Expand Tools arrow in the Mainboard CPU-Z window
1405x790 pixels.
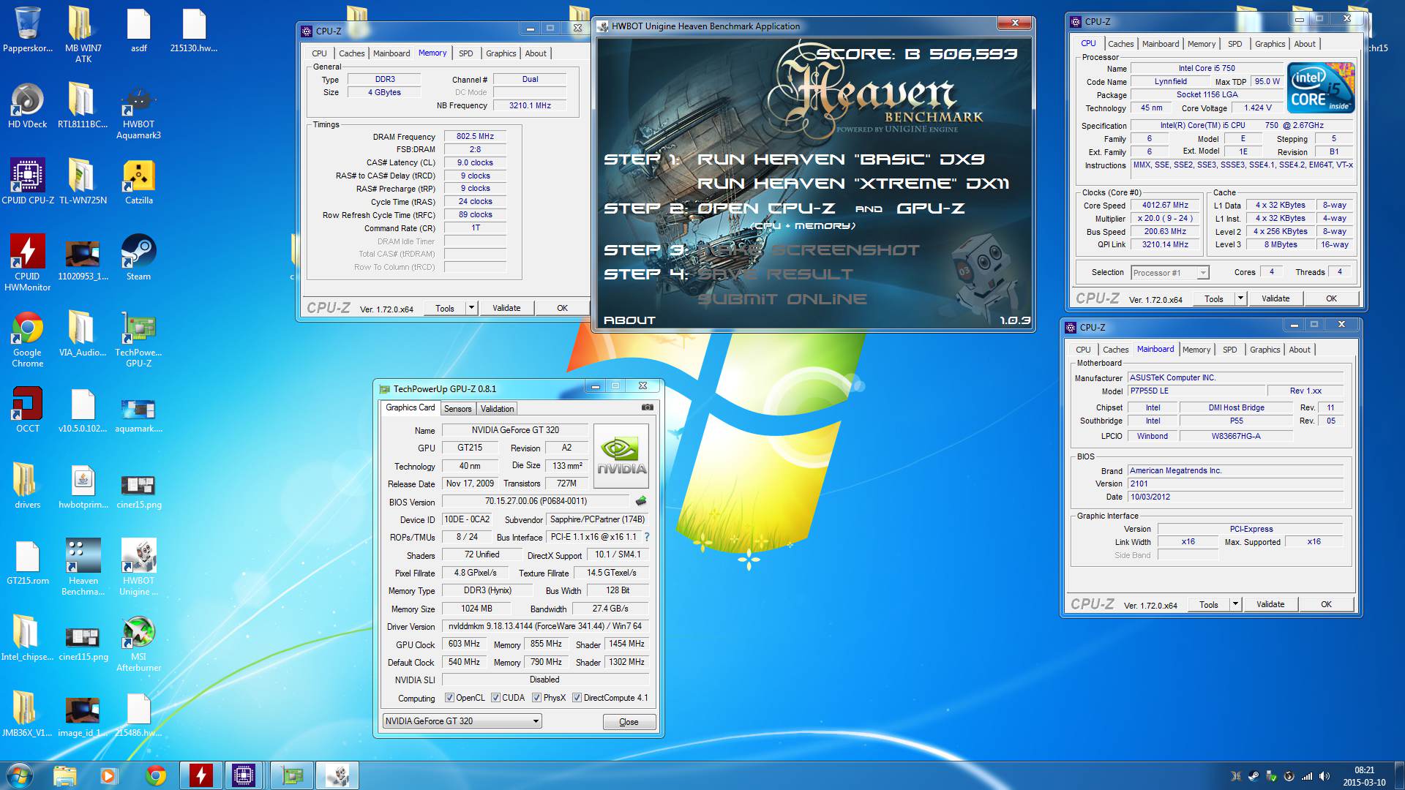tap(1235, 604)
